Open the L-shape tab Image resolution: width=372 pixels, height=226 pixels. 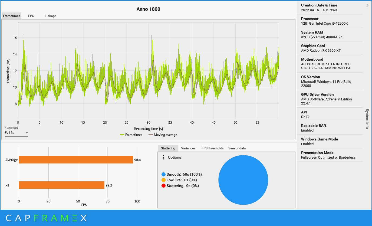coord(51,16)
